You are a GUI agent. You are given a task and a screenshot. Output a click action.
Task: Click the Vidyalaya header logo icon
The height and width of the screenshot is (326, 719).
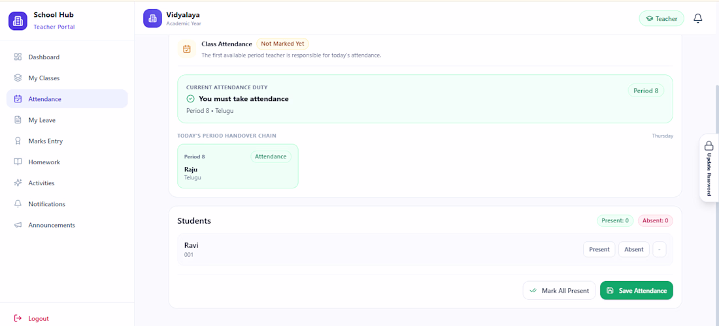pyautogui.click(x=153, y=18)
